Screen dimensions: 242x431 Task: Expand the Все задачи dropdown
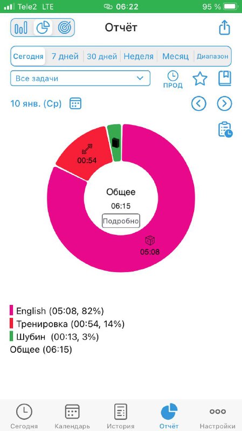[x=80, y=78]
